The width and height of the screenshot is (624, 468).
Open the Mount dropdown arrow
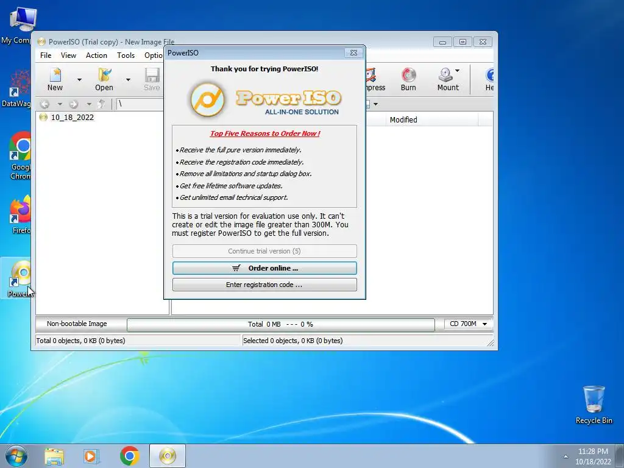[x=457, y=71]
